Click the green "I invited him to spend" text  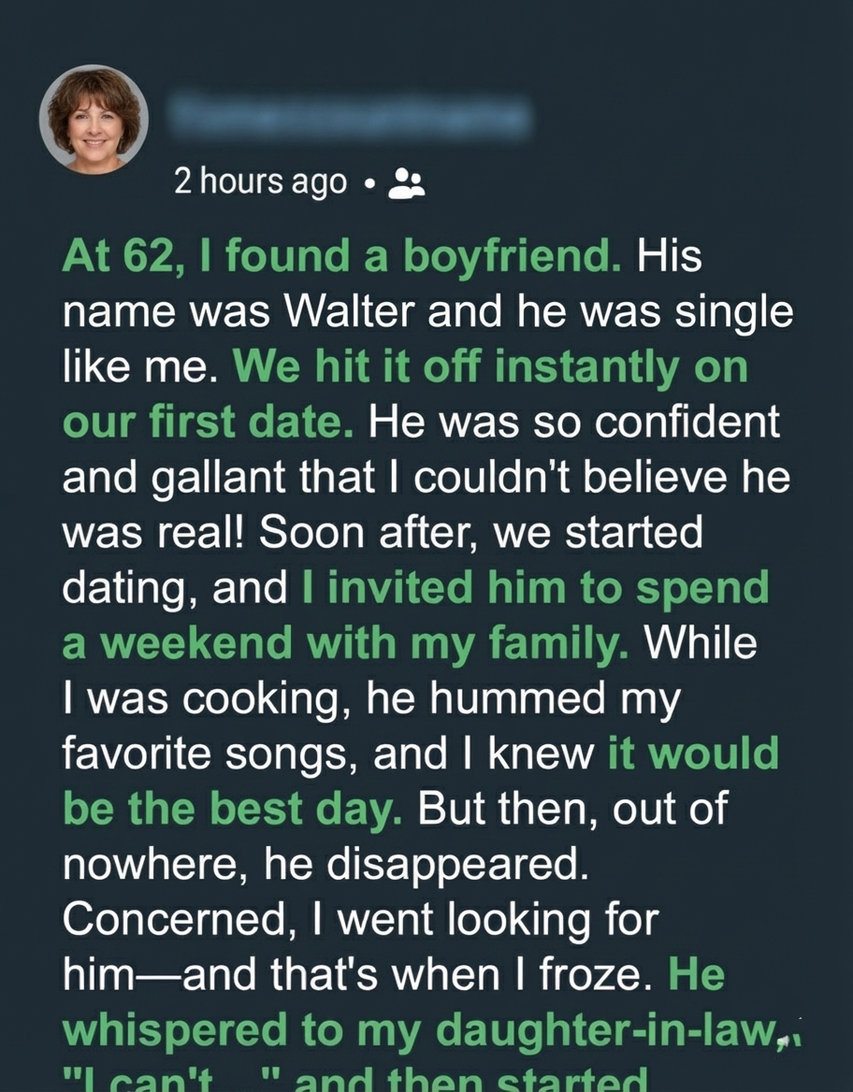(x=535, y=588)
